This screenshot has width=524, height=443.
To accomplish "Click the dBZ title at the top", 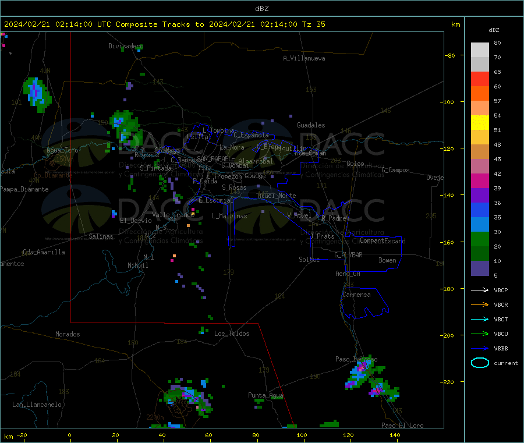I will coord(261,9).
